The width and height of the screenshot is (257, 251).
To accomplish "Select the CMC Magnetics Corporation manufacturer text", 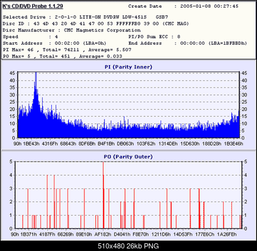I will [102, 30].
